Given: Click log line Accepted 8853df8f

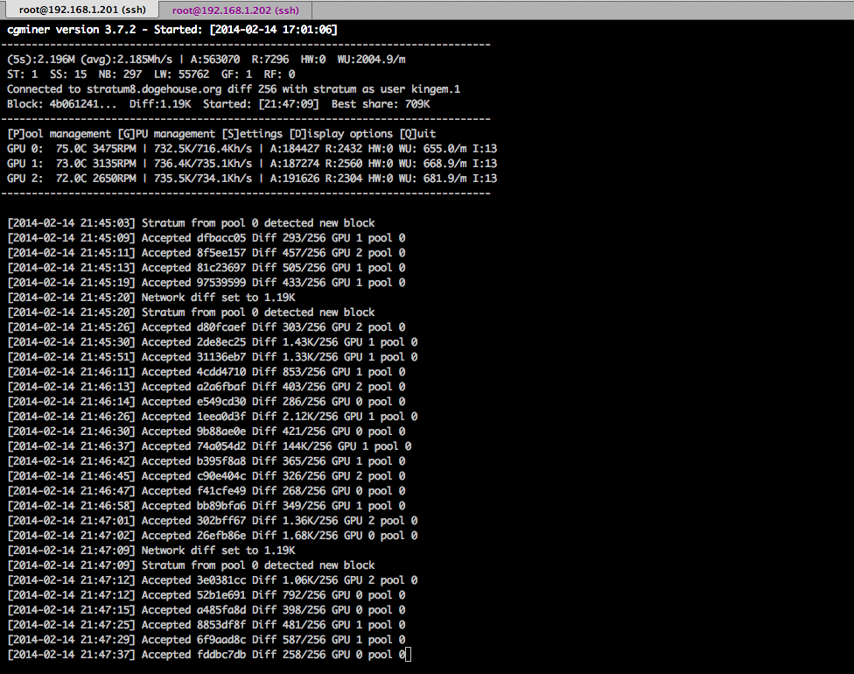Looking at the screenshot, I should tap(206, 626).
